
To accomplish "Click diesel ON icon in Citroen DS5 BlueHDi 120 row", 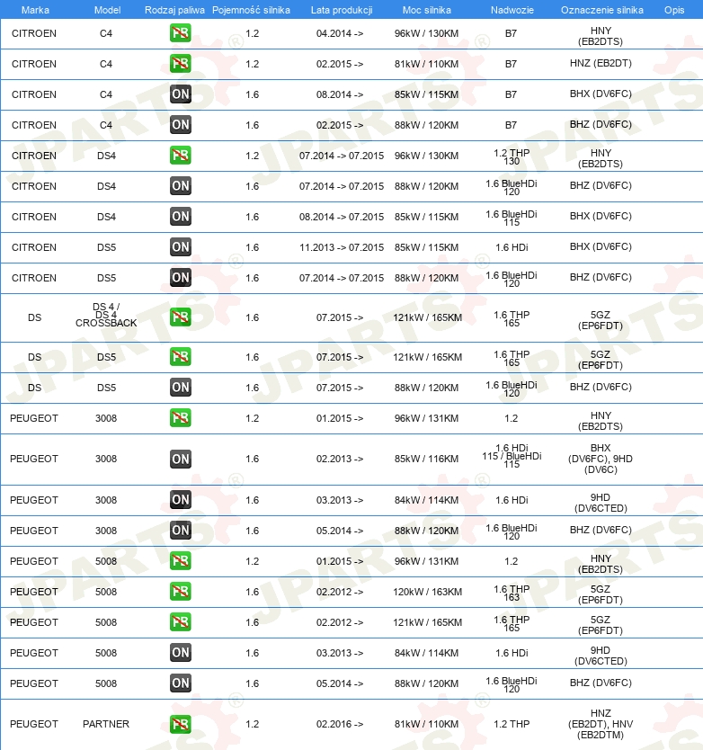I will [181, 278].
